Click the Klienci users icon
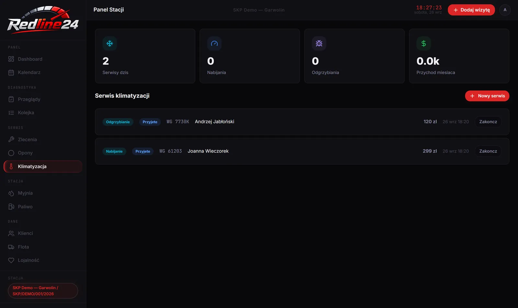518x308 pixels. click(11, 233)
